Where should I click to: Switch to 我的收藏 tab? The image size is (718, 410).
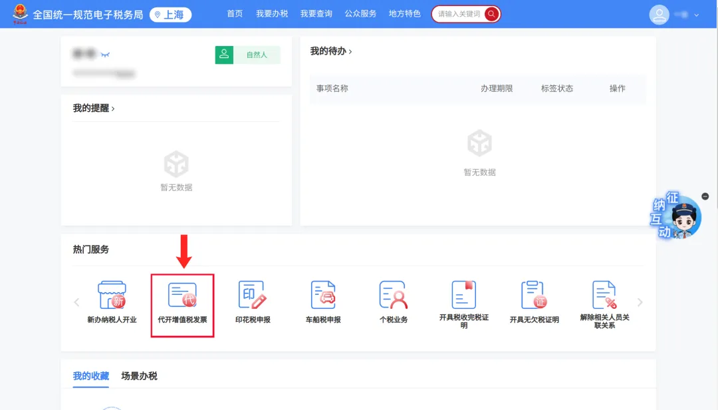point(90,376)
